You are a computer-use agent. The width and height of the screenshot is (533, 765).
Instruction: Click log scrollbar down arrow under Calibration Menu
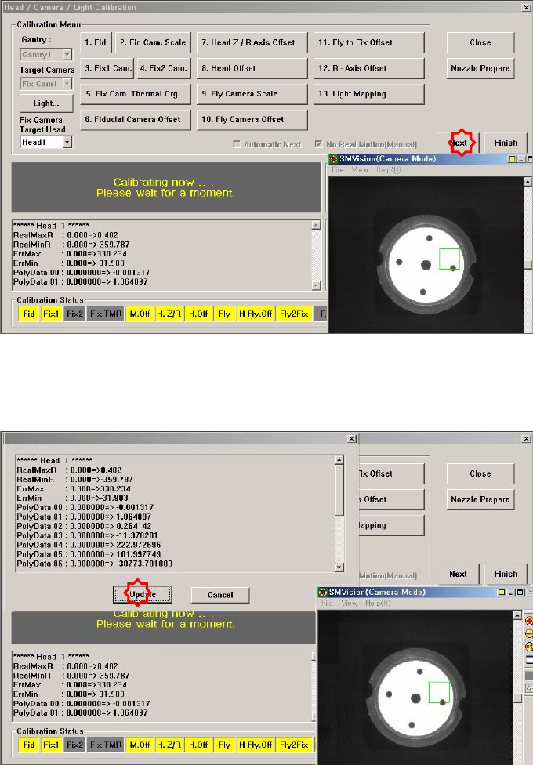click(x=316, y=285)
